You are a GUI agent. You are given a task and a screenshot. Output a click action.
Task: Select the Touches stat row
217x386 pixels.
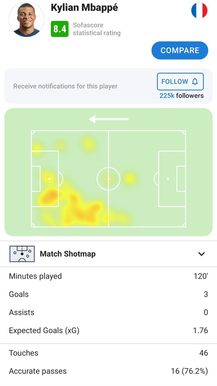[108, 353]
